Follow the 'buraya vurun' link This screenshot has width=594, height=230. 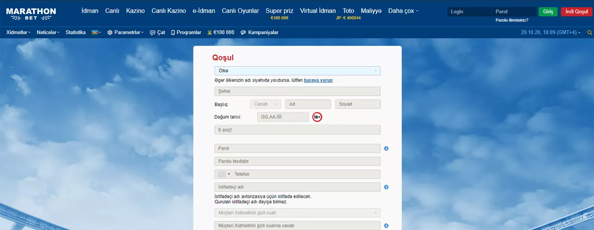coord(318,80)
